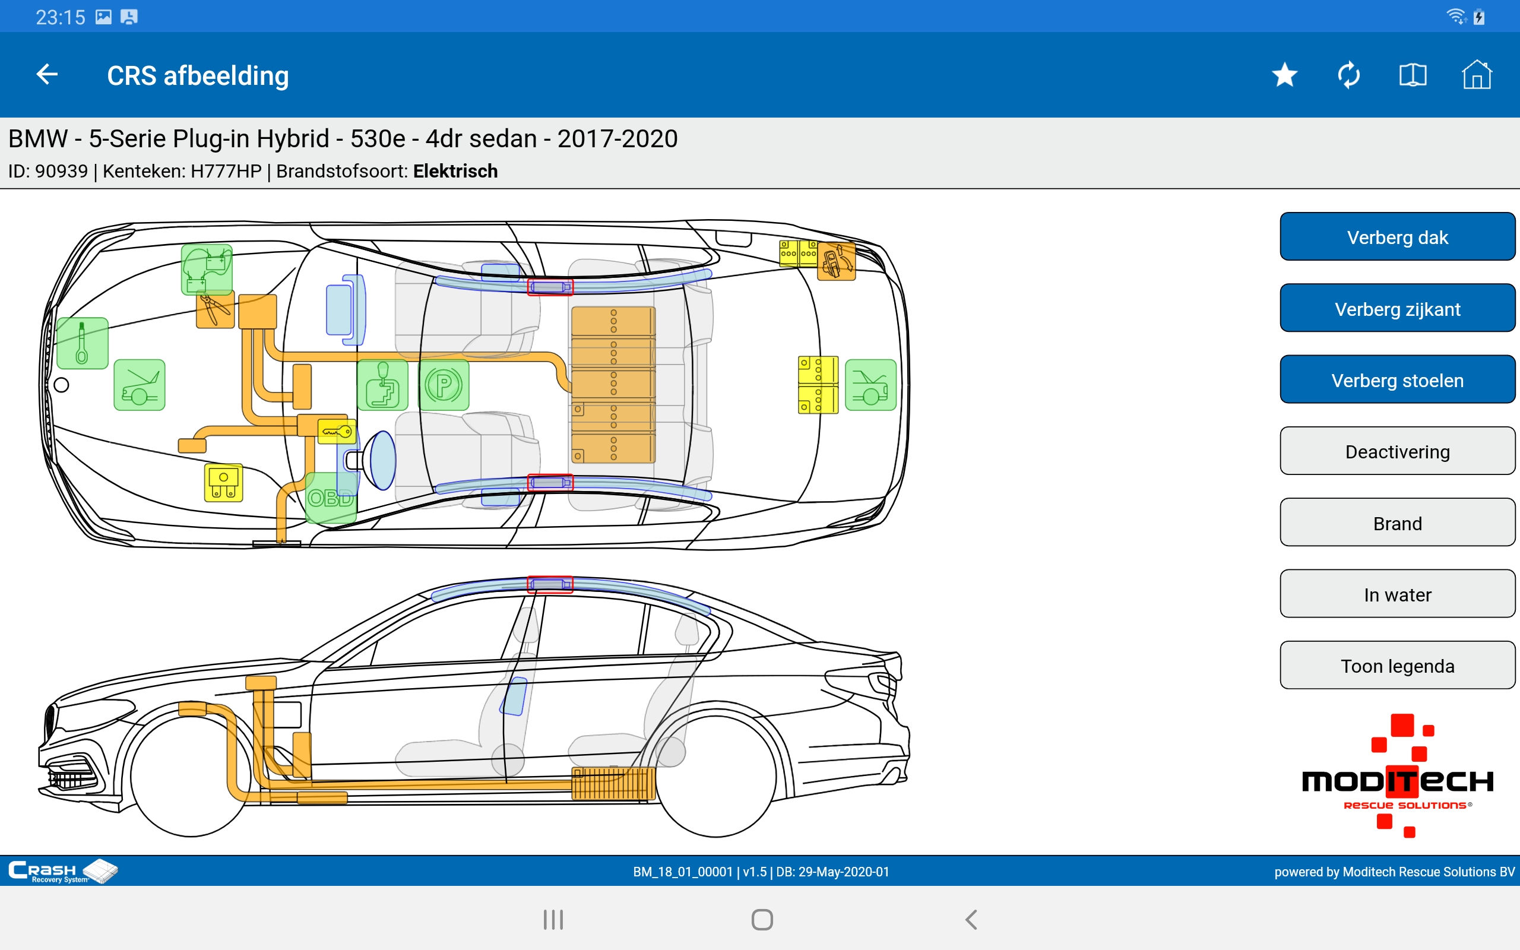Select the green OBD connector icon
Screen dimensions: 1520x950
click(331, 498)
